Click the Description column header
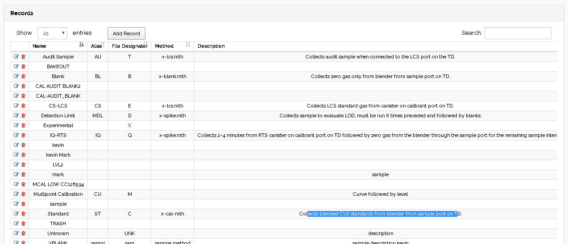The image size is (568, 244). point(211,46)
